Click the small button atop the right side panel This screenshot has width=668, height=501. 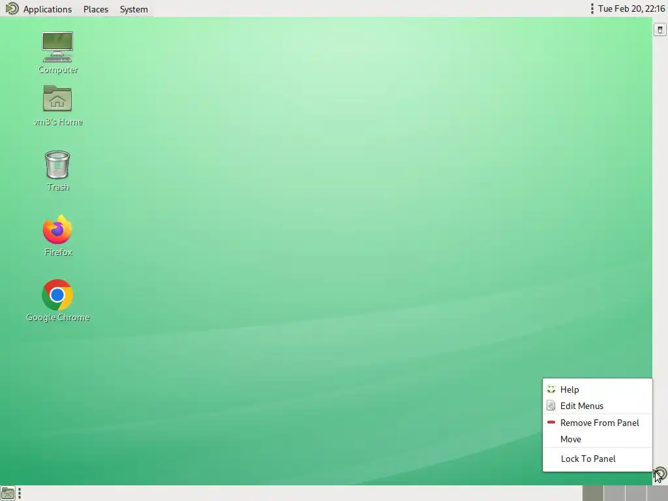(x=660, y=29)
